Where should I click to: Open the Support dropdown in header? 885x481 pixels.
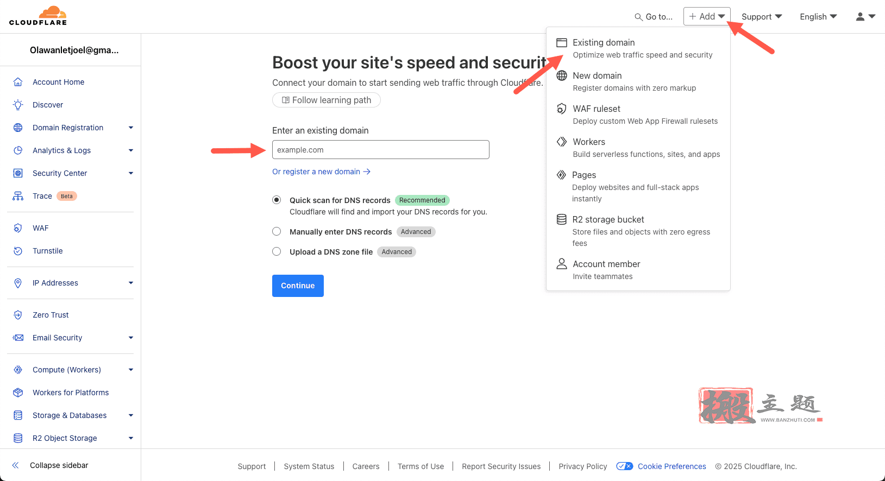tap(762, 17)
